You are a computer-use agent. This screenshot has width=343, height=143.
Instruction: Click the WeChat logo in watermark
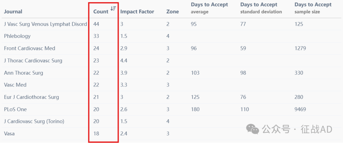point(252,129)
